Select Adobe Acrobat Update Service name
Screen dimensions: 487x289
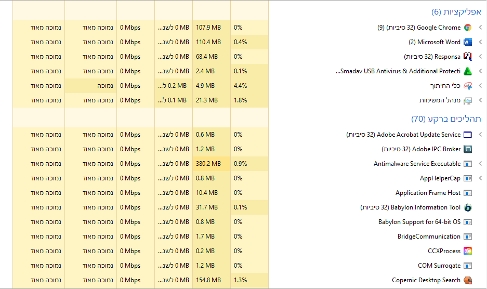coord(403,135)
